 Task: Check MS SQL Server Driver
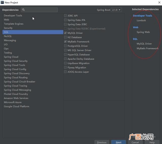pyautogui.click(x=65, y=50)
